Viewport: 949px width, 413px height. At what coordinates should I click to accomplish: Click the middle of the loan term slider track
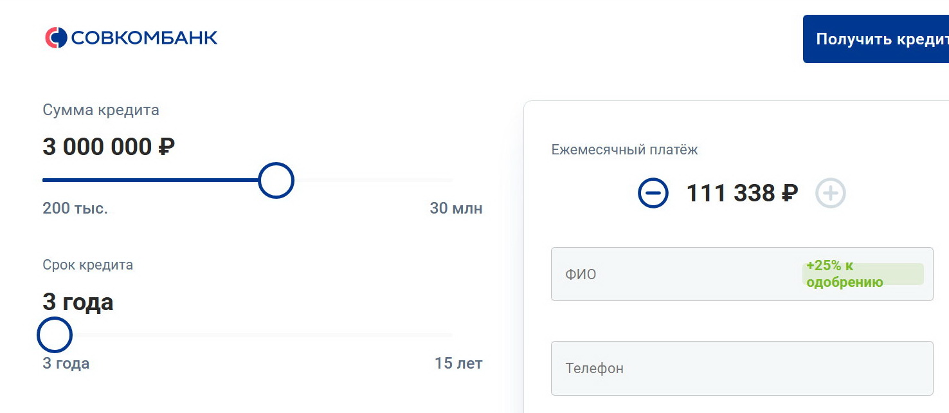point(248,335)
